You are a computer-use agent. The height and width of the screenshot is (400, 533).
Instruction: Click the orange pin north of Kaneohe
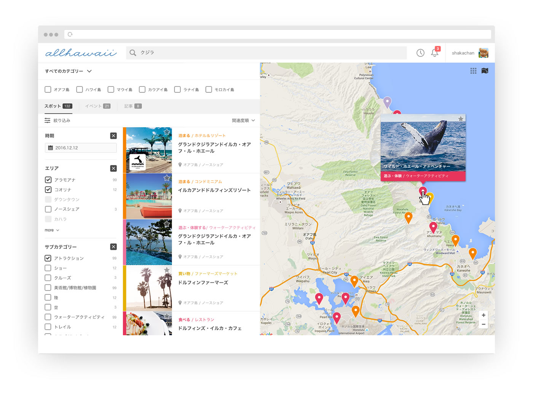coord(473,253)
